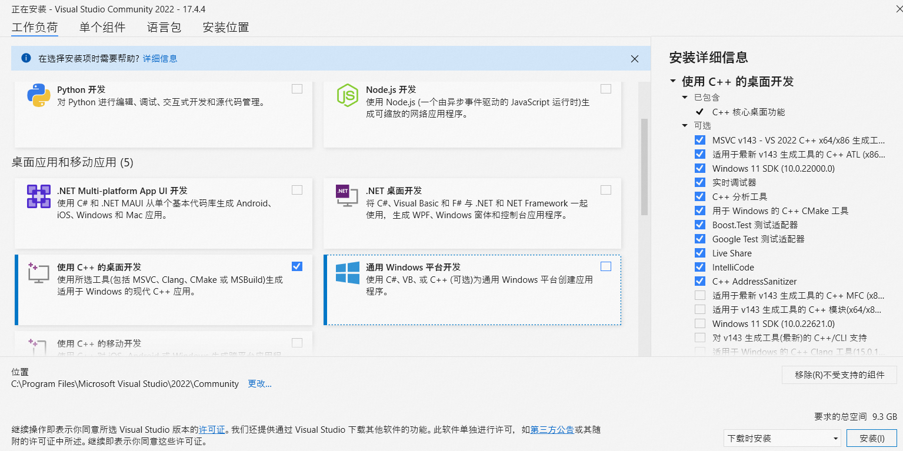The height and width of the screenshot is (451, 903).
Task: Uncheck the IntelliCode option
Action: point(700,267)
